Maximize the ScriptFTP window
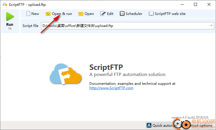This screenshot has height=130, width=216. [x=195, y=4]
